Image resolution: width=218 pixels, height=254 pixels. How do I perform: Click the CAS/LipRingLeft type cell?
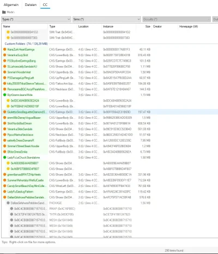(62, 78)
